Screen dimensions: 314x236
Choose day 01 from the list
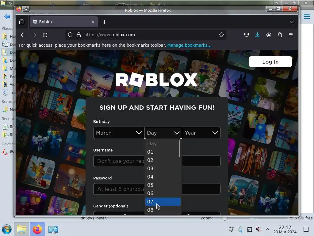(163, 152)
